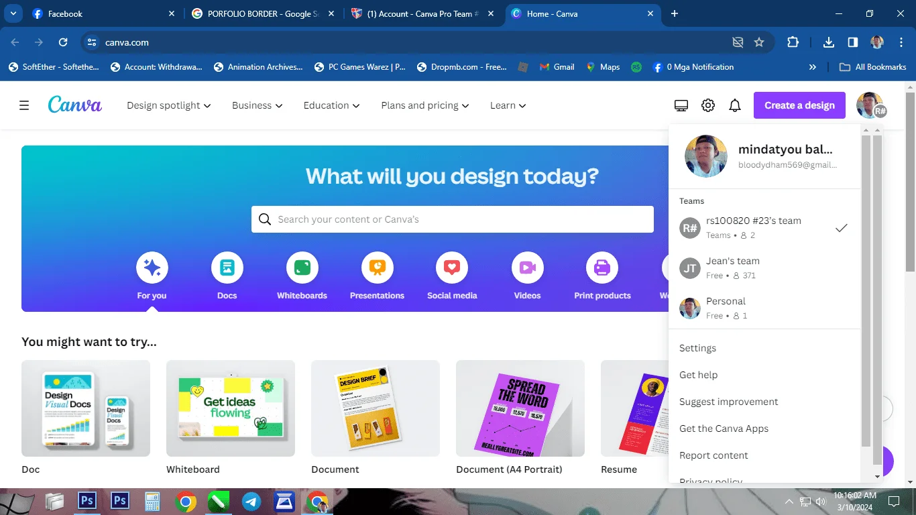
Task: Open the Canva hamburger menu
Action: tap(24, 105)
